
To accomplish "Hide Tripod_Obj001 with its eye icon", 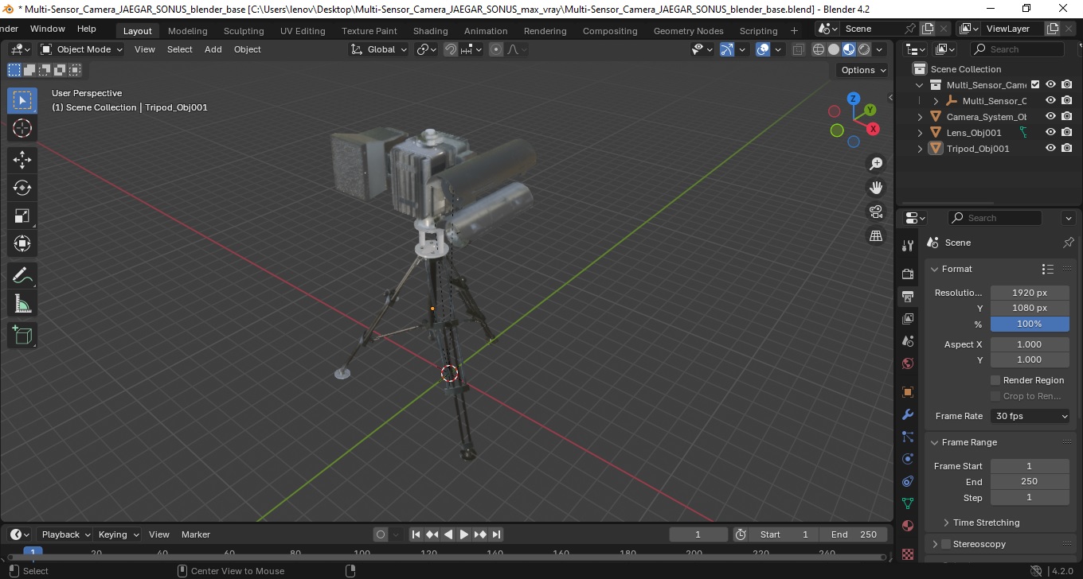I will coord(1050,148).
